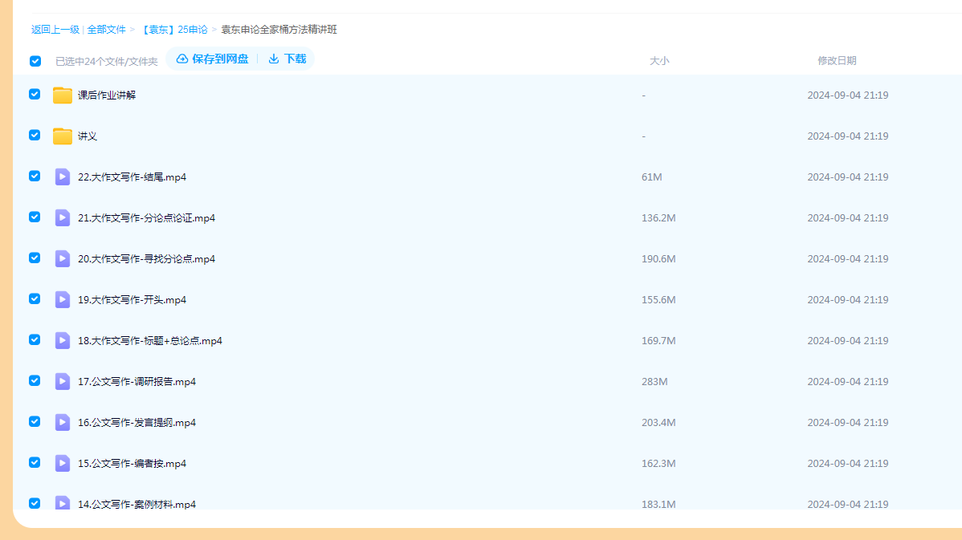Open file 14.公文写作-案例材料.mp4
Image resolution: width=962 pixels, height=540 pixels.
click(x=137, y=504)
